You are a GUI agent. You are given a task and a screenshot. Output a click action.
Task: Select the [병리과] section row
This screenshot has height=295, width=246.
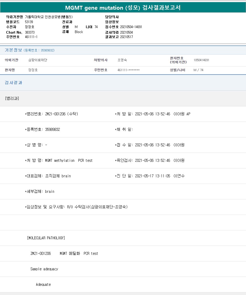point(12,98)
